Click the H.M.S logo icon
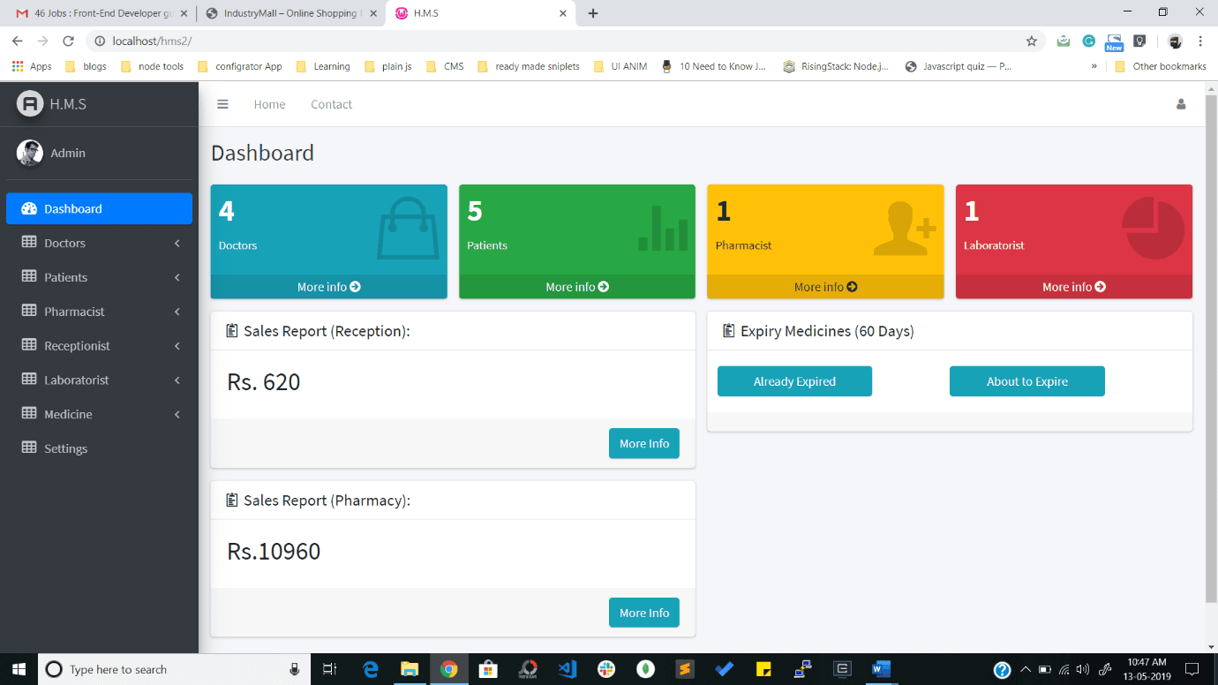Image resolution: width=1218 pixels, height=685 pixels. (30, 104)
